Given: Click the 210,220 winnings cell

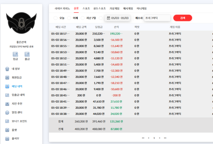Looking at the screenshot, I should (x=99, y=34).
